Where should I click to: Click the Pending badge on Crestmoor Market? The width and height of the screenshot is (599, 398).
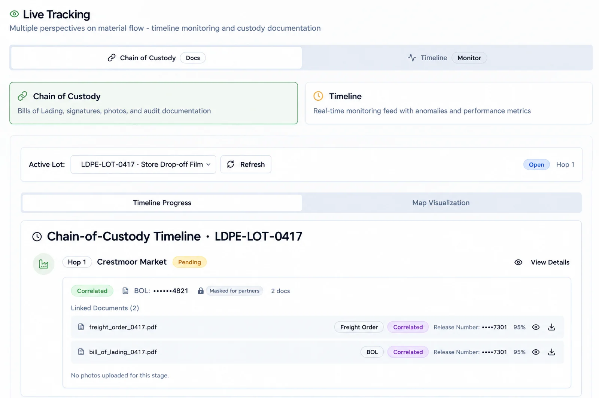coord(189,262)
